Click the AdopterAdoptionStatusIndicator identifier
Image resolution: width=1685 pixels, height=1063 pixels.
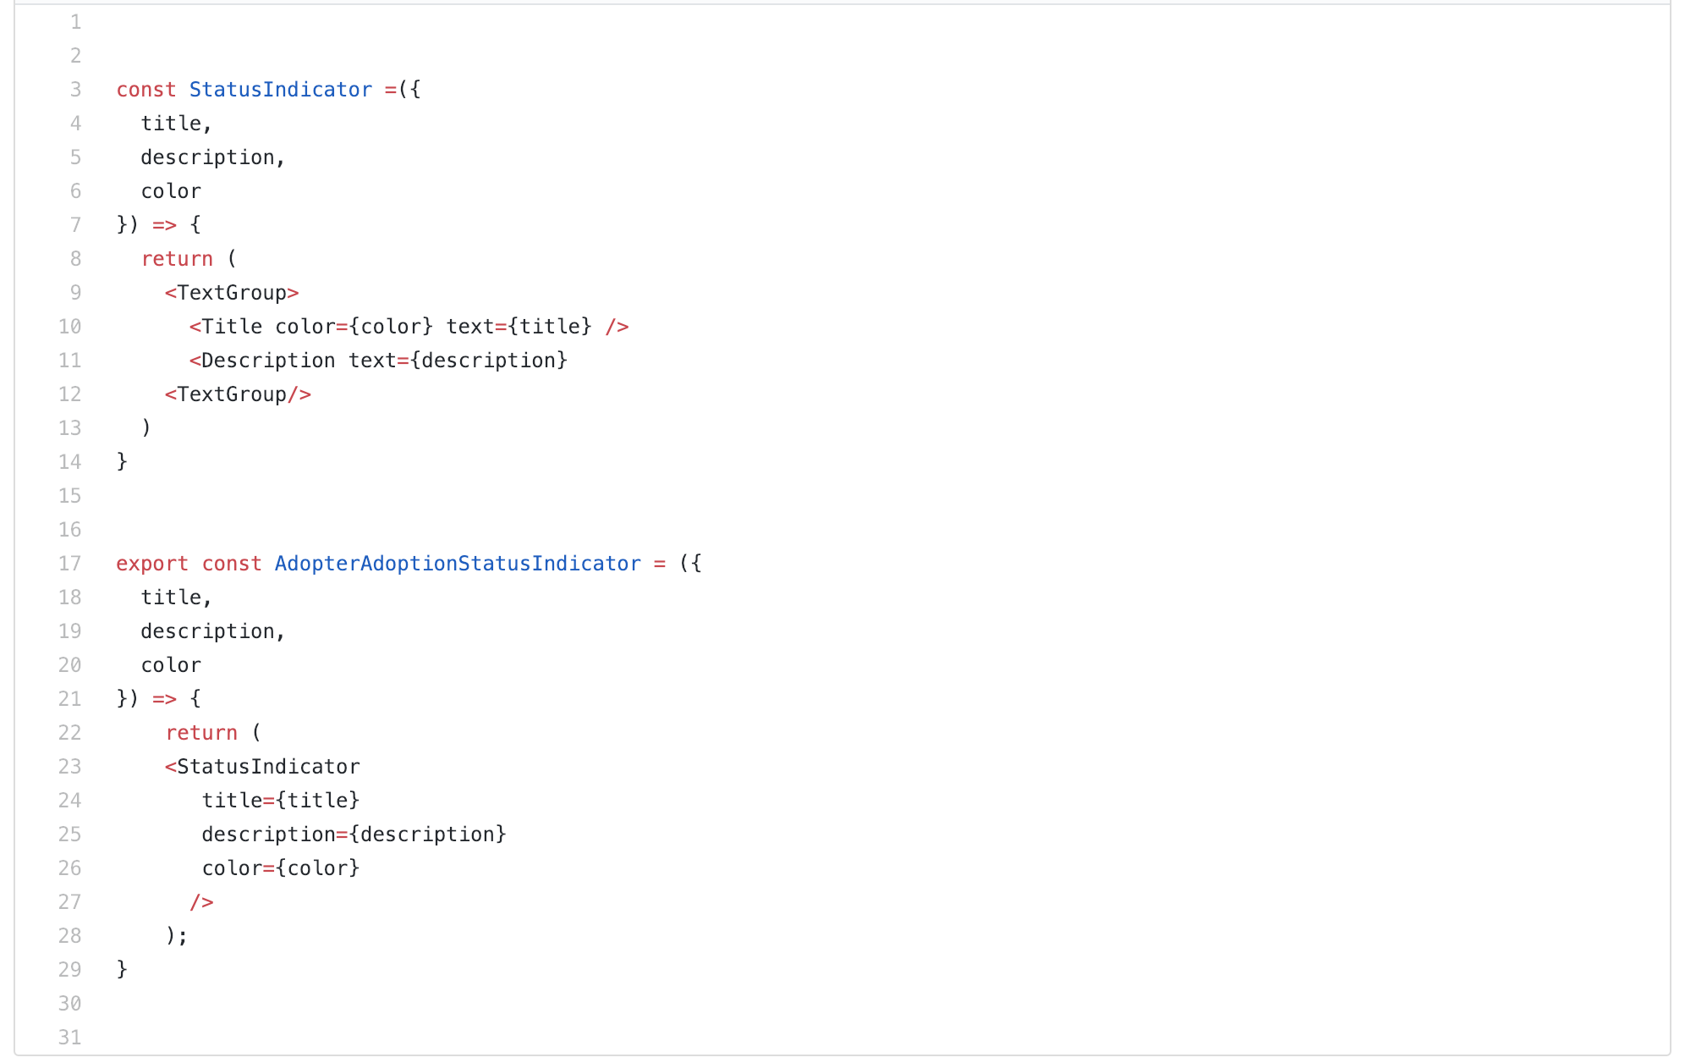pos(458,564)
